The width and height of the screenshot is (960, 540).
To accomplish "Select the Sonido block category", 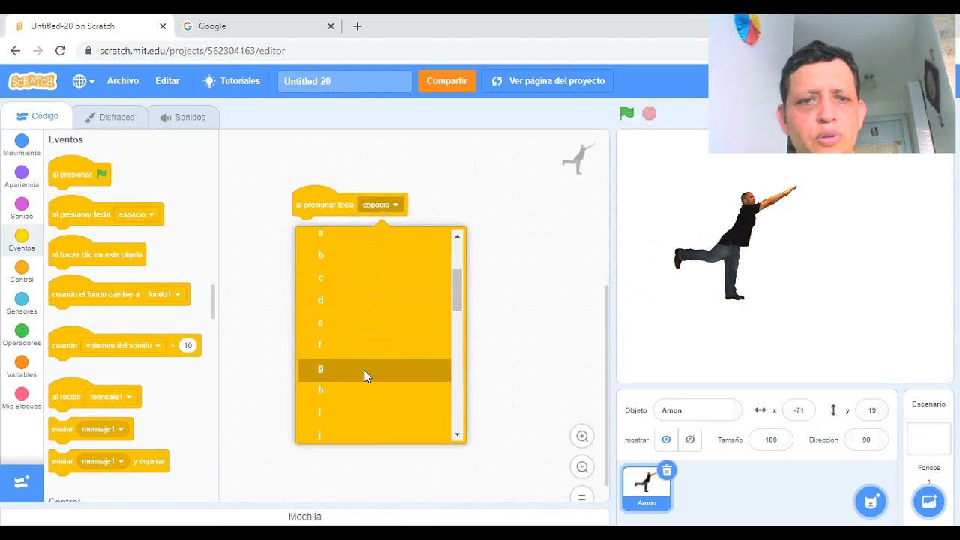I will (22, 208).
